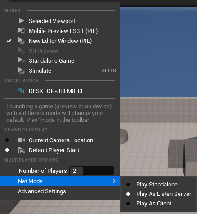The image size is (197, 214).
Task: Click the Number of Players label
Action: tap(43, 171)
